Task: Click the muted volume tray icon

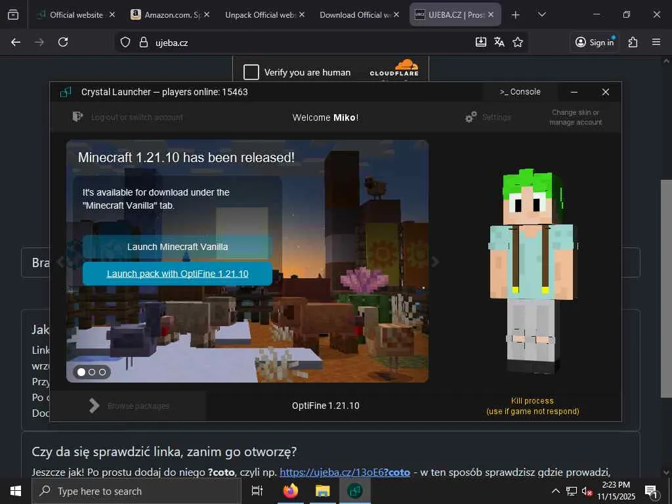Action: (587, 492)
